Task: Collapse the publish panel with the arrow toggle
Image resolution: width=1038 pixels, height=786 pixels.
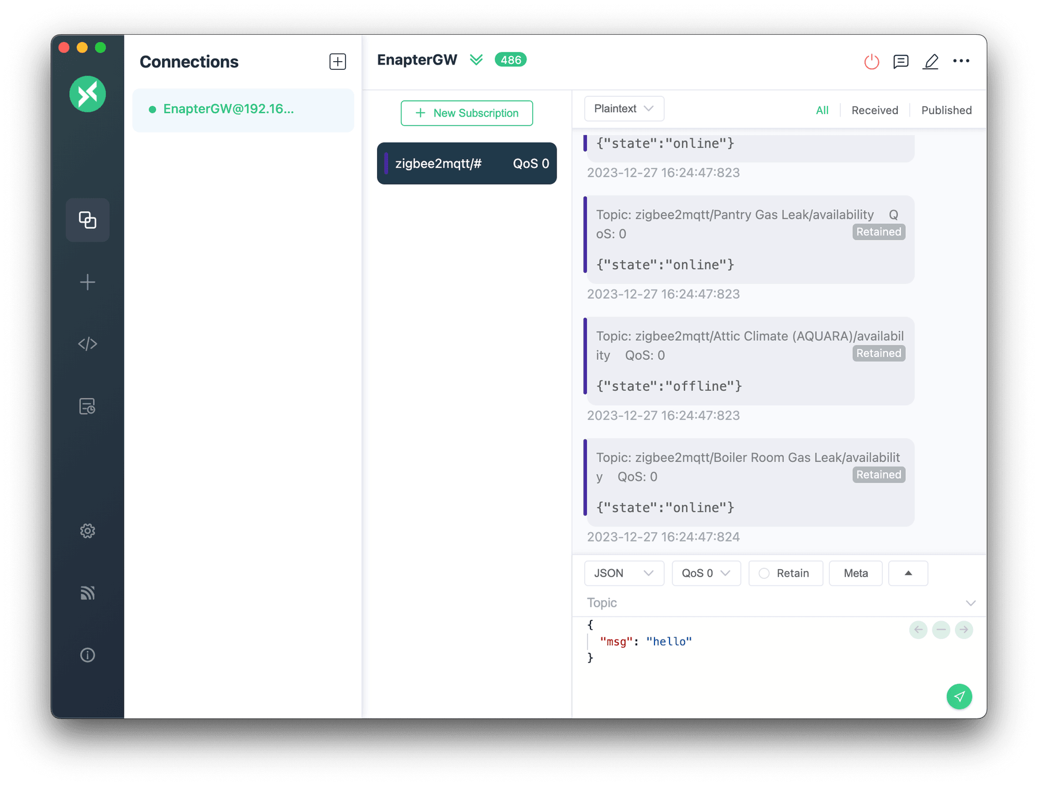Action: pos(908,573)
